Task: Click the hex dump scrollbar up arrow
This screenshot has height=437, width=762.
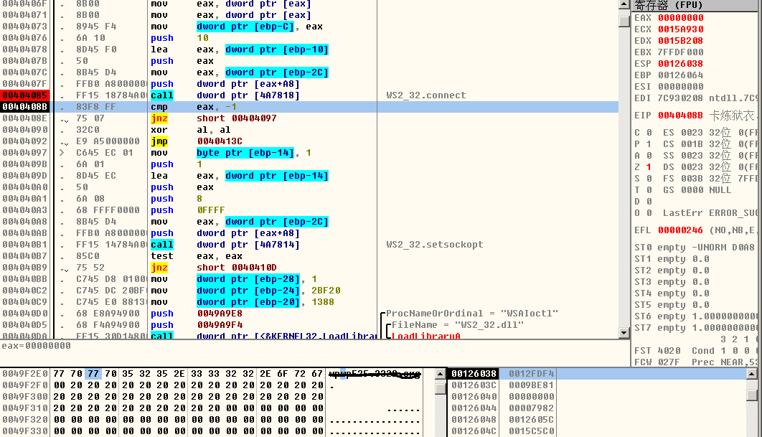Action: click(x=441, y=374)
